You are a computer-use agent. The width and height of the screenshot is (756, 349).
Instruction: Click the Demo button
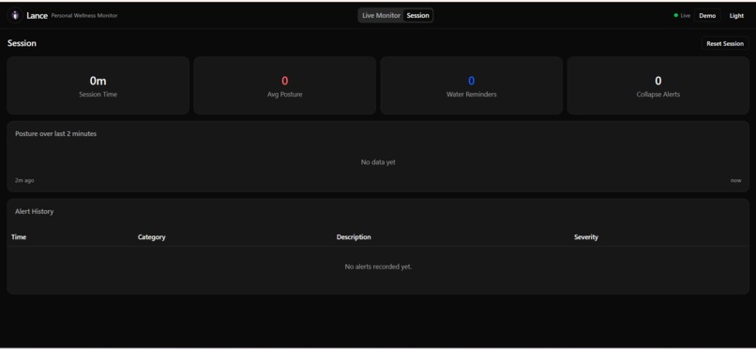pyautogui.click(x=707, y=15)
